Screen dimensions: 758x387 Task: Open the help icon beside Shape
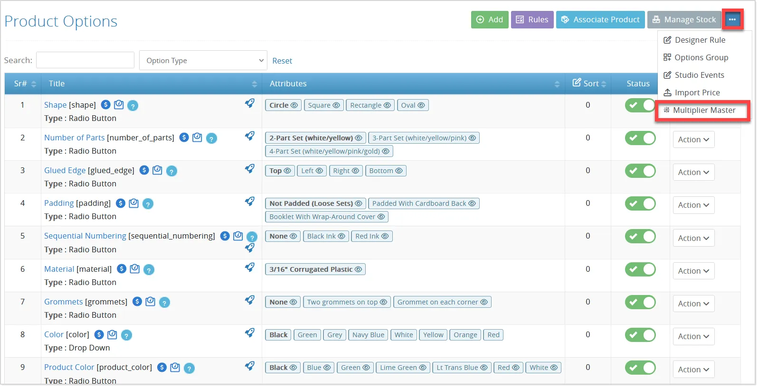(133, 106)
